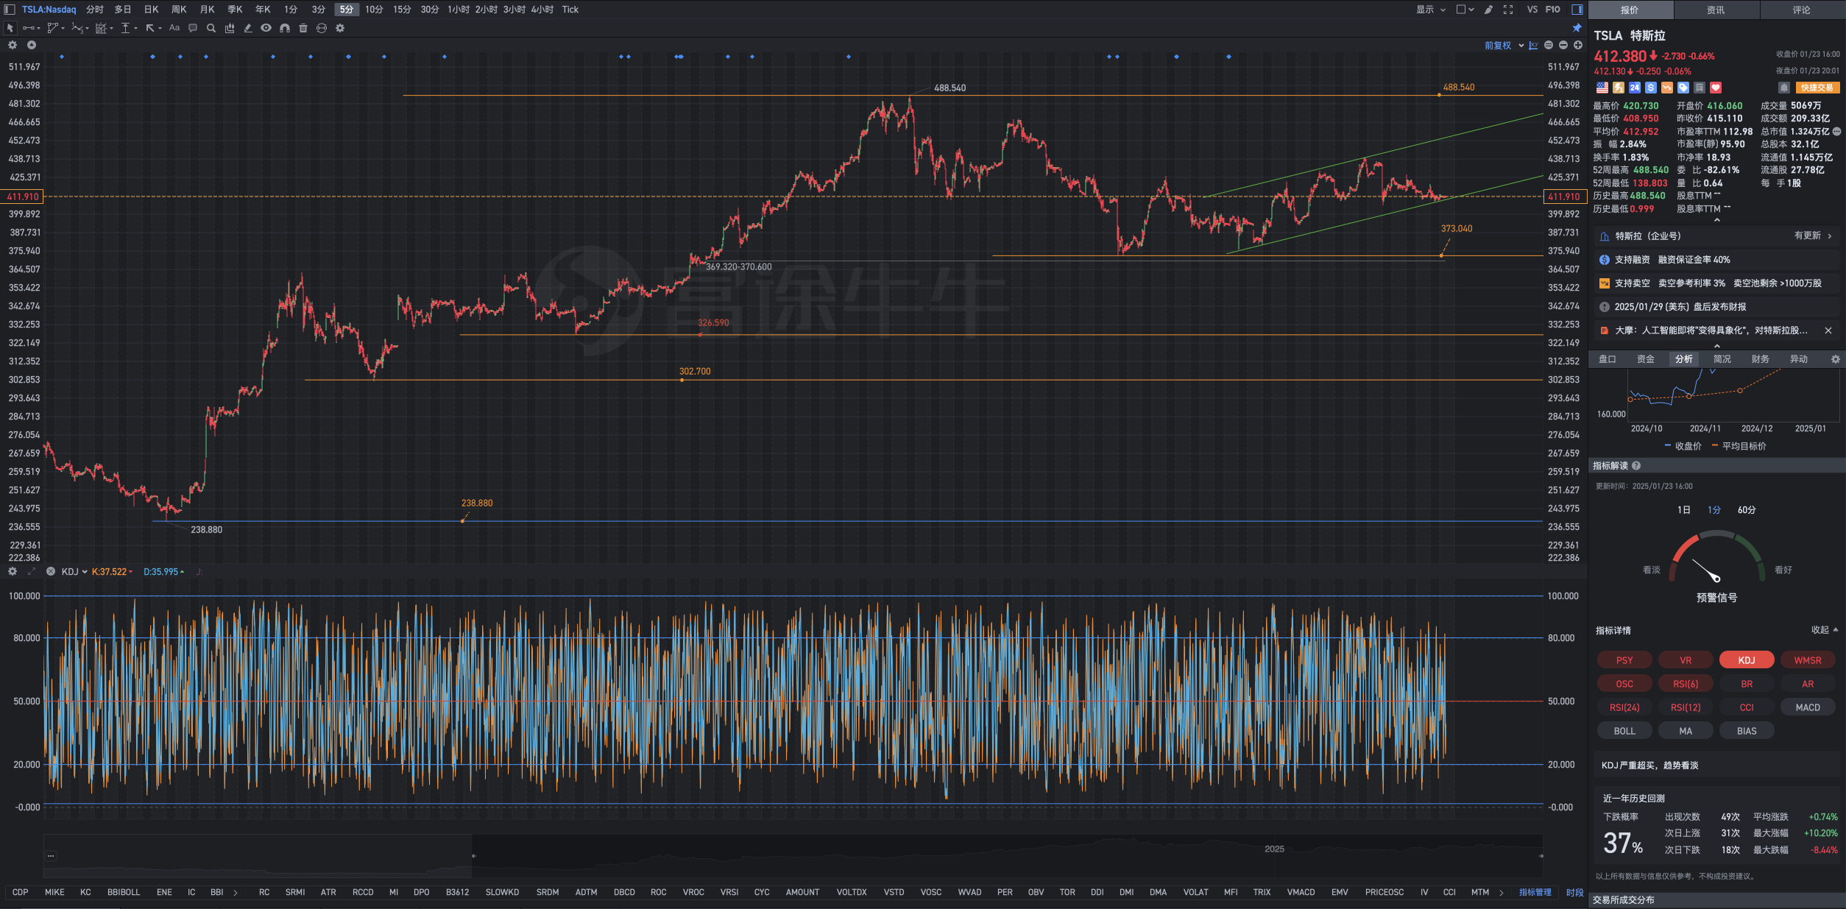This screenshot has height=909, width=1846.
Task: Open the 显示 display dropdown
Action: 1431,10
